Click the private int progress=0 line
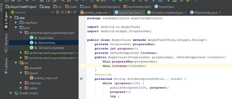The image size is (232, 99). coord(117,49)
